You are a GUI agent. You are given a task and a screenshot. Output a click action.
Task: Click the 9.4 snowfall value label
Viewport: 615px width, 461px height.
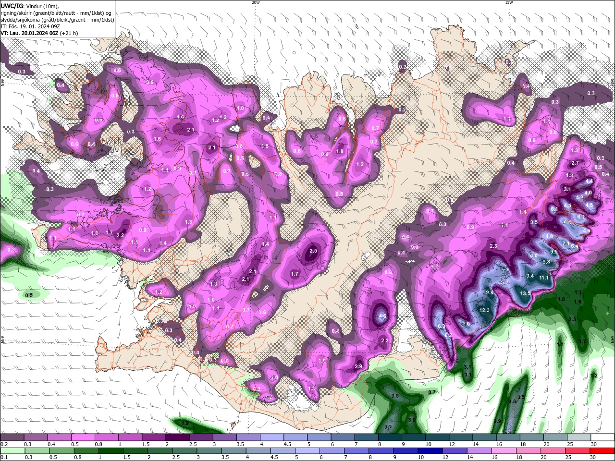[530, 276]
